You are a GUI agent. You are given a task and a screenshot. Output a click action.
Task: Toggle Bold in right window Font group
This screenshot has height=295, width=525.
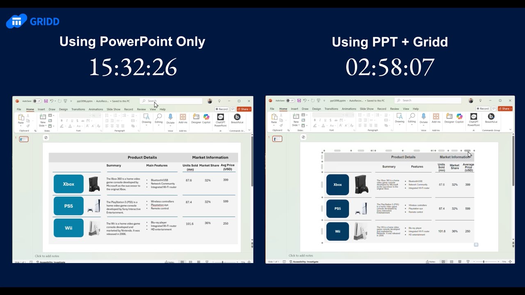coord(315,120)
